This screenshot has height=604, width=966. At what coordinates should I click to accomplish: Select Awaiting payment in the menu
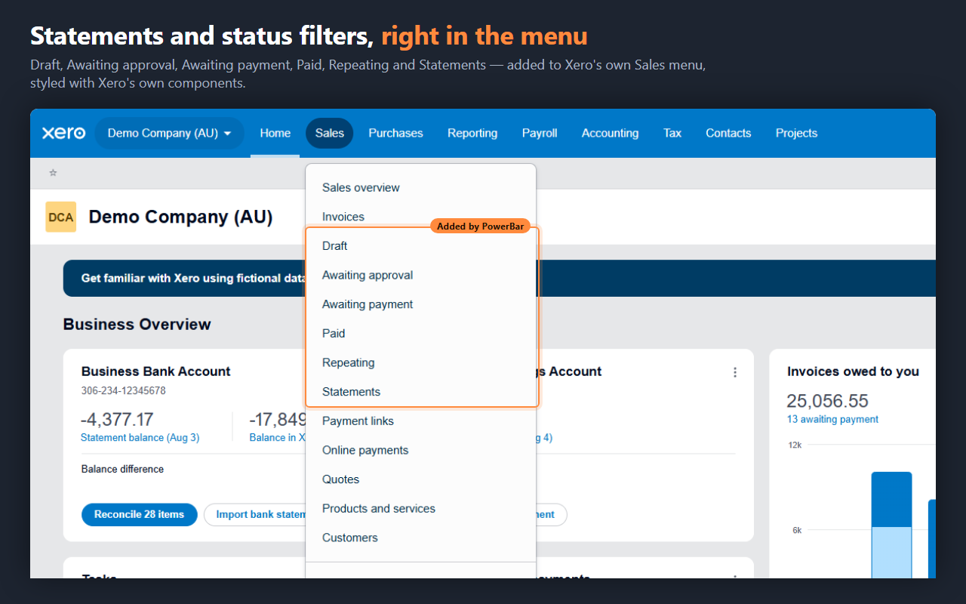click(x=420, y=304)
